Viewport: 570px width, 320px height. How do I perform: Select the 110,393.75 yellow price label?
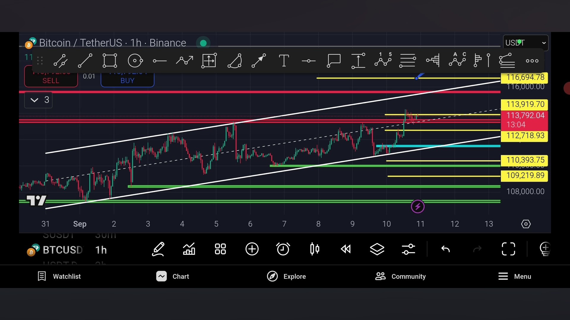pos(524,160)
